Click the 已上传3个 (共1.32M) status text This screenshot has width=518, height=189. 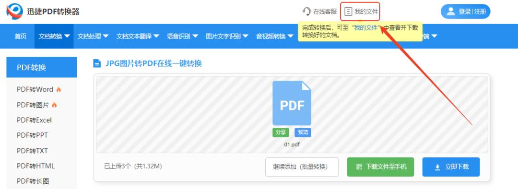click(133, 166)
